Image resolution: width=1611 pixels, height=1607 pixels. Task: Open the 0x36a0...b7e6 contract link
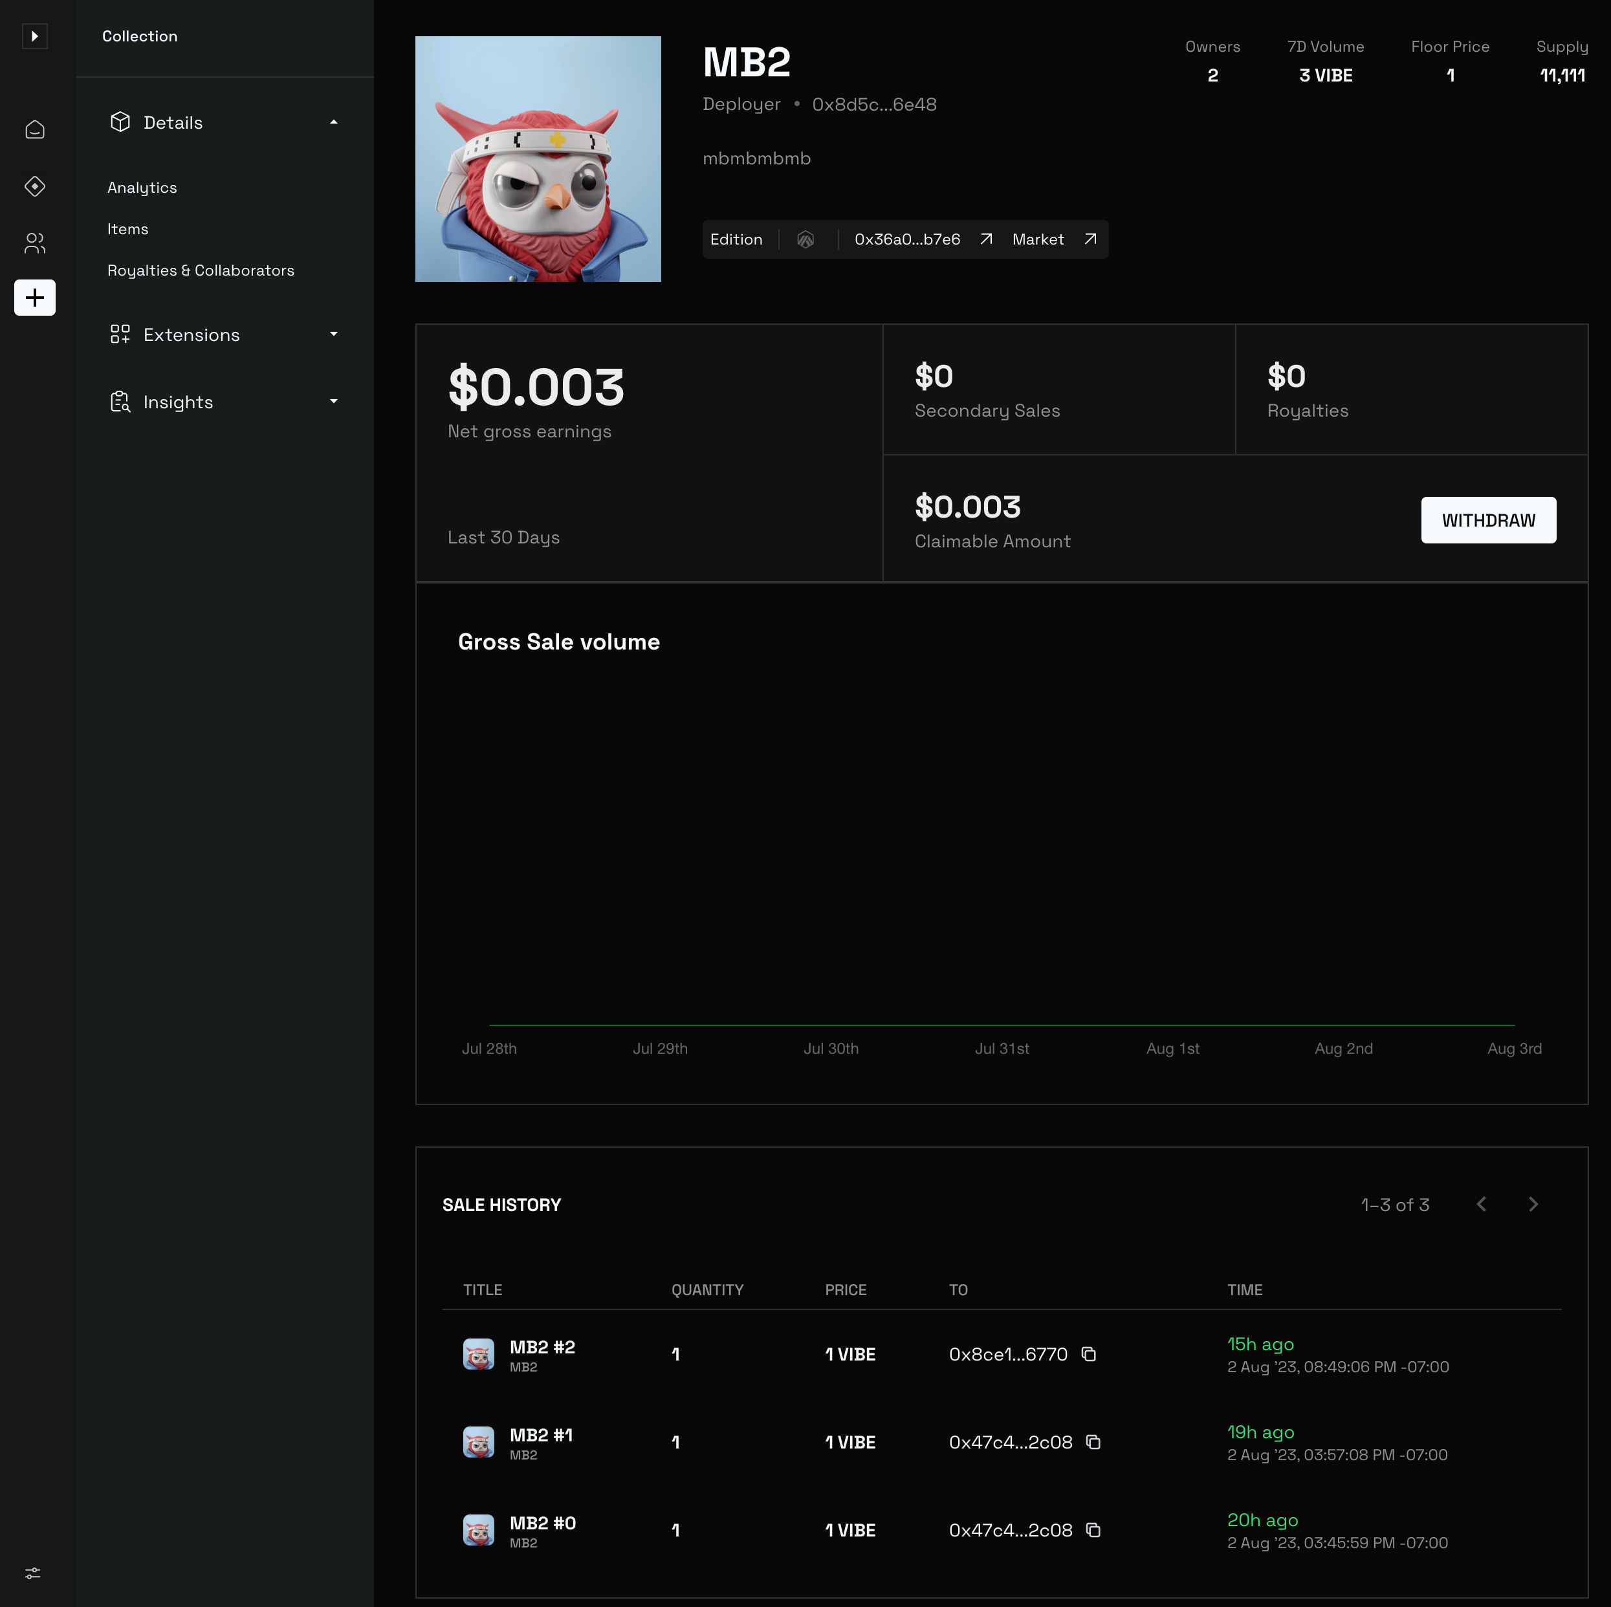coord(921,239)
